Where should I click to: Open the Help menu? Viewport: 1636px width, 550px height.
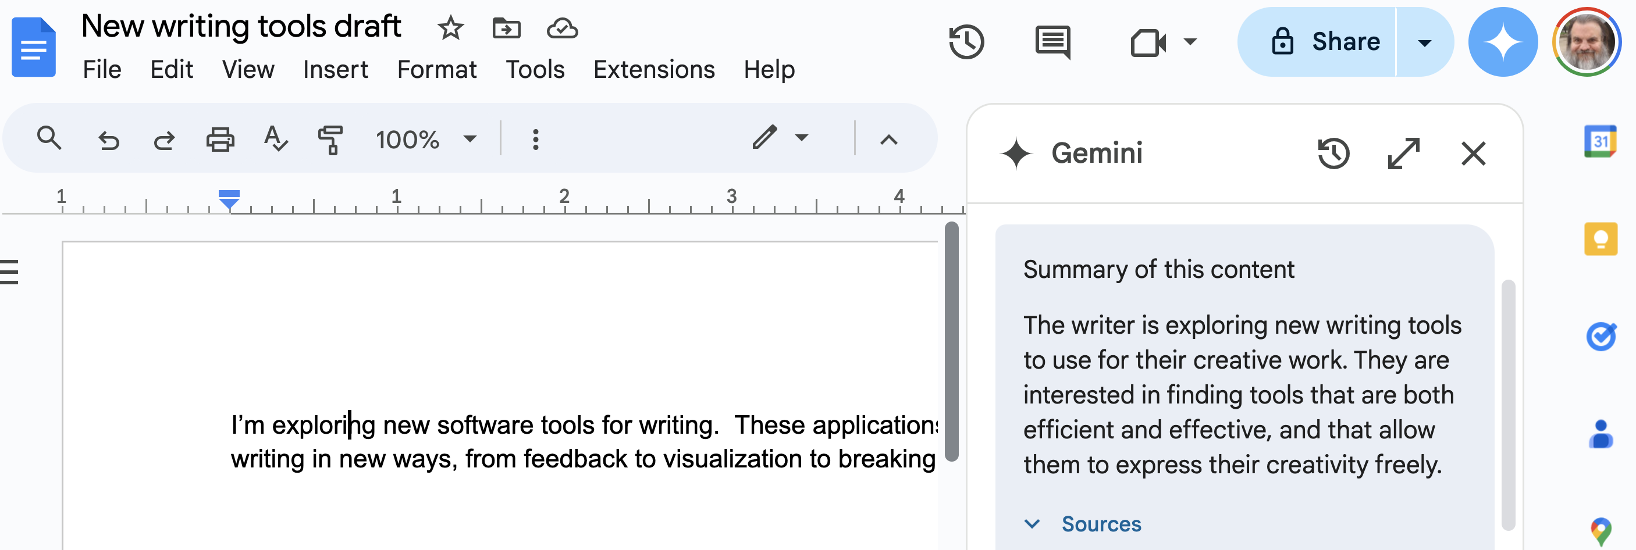(769, 69)
